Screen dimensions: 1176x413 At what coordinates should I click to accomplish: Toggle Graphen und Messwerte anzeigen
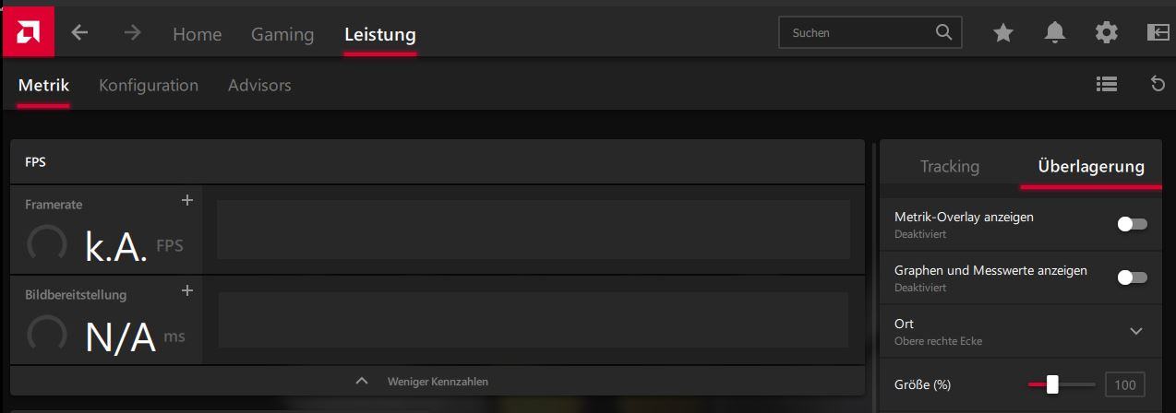1132,277
